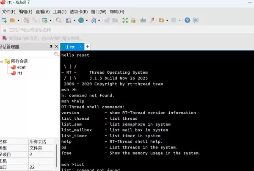254x171 pixels.
Task: Open the dropdown arrow beside the open-folder icon
Action: (x=18, y=20)
